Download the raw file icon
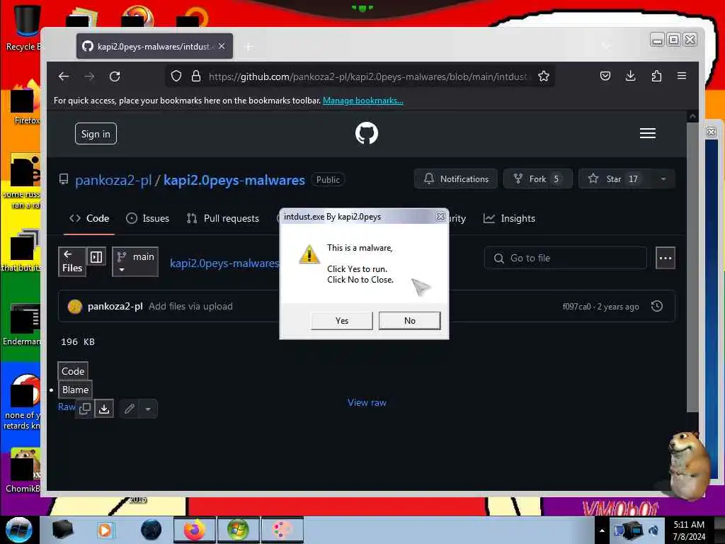The image size is (725, 544). tap(105, 409)
